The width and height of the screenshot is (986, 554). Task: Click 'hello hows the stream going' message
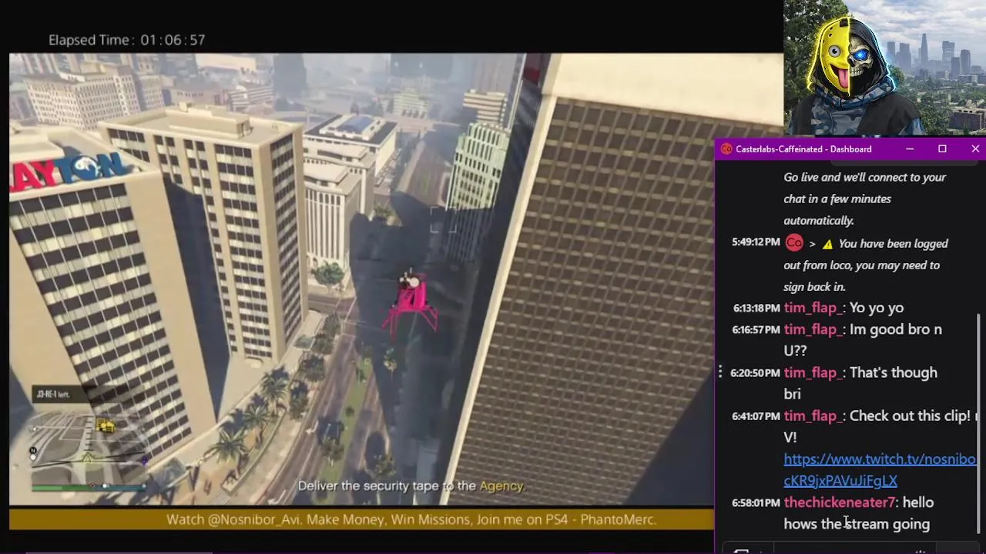[x=858, y=513]
